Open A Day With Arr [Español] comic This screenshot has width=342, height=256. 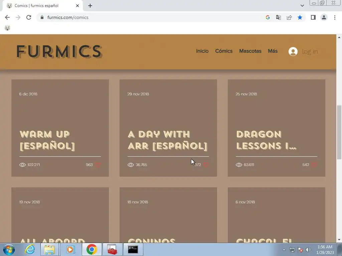[x=167, y=140]
